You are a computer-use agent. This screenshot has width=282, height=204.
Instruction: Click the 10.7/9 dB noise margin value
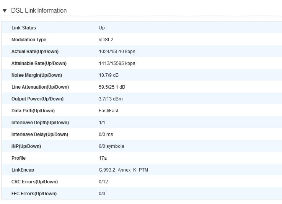pos(109,75)
